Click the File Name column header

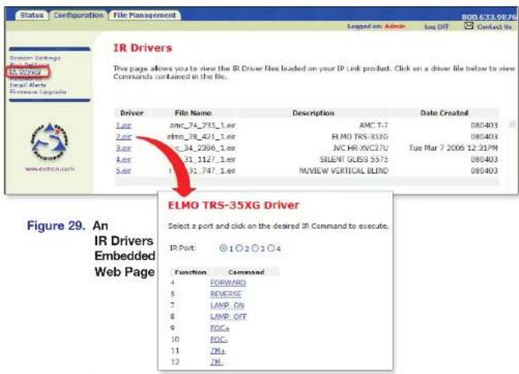193,113
